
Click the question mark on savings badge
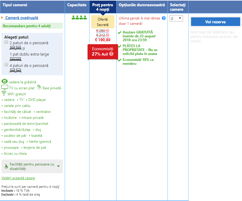[x=111, y=54]
